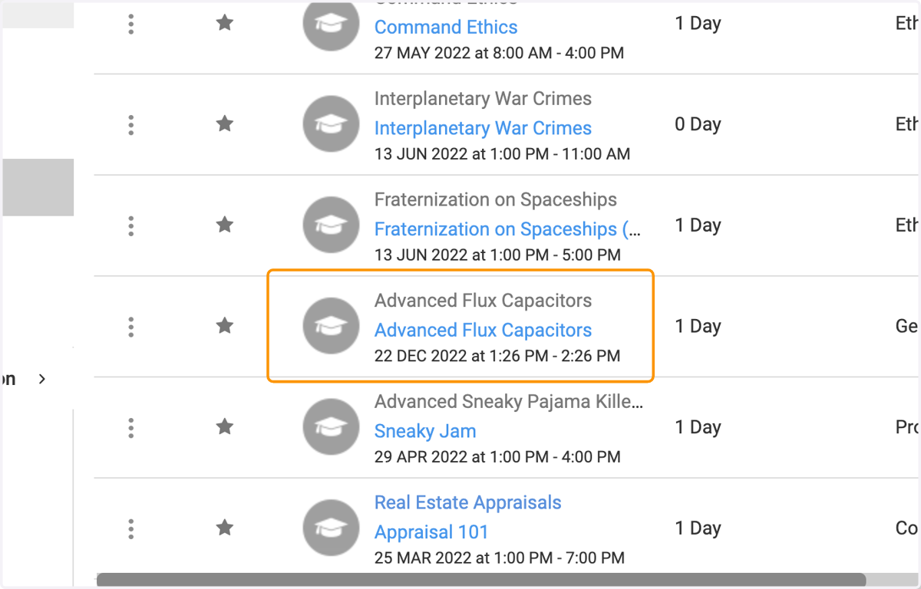
Task: Toggle the favorite star for Command Ethics
Action: (224, 23)
